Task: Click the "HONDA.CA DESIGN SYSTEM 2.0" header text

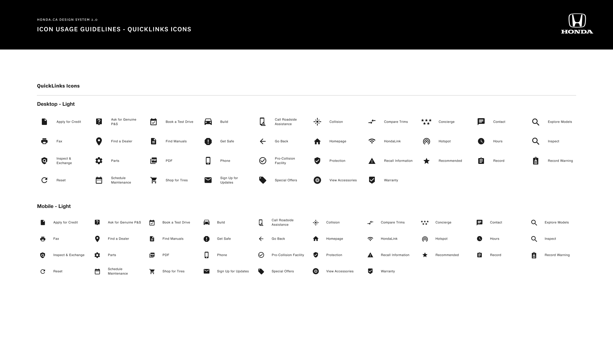Action: 67,20
